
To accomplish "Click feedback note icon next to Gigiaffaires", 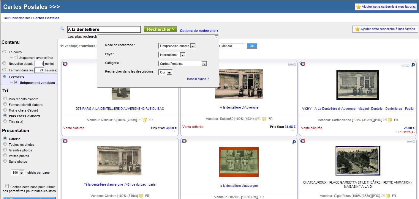I will point(383,196).
